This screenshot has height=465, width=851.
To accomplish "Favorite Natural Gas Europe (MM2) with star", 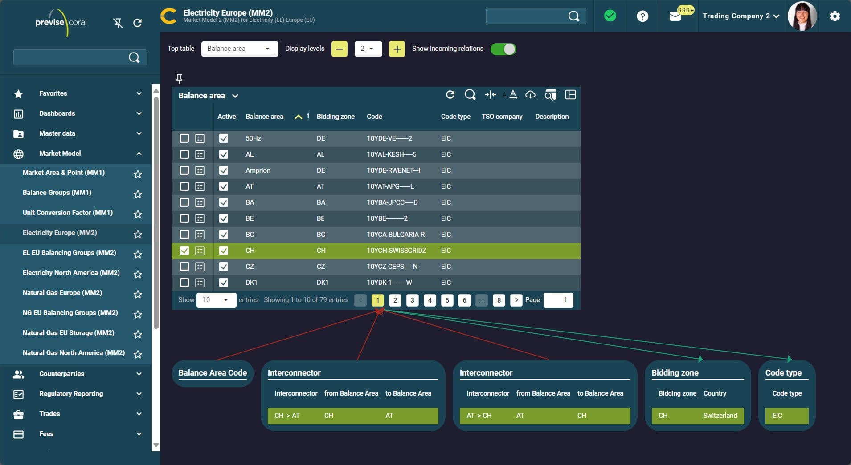I will tap(138, 294).
